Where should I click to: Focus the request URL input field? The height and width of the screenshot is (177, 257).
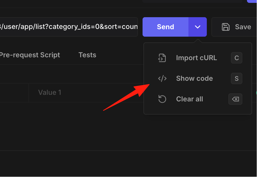pyautogui.click(x=69, y=27)
